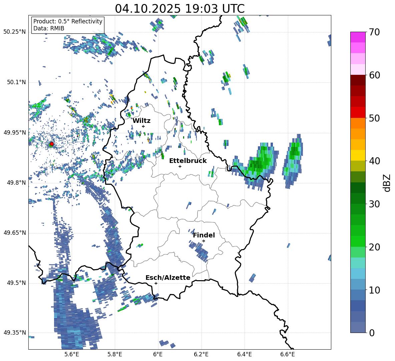Click the 49.95°N latitude label
The width and height of the screenshot is (395, 361).
[x=15, y=133]
